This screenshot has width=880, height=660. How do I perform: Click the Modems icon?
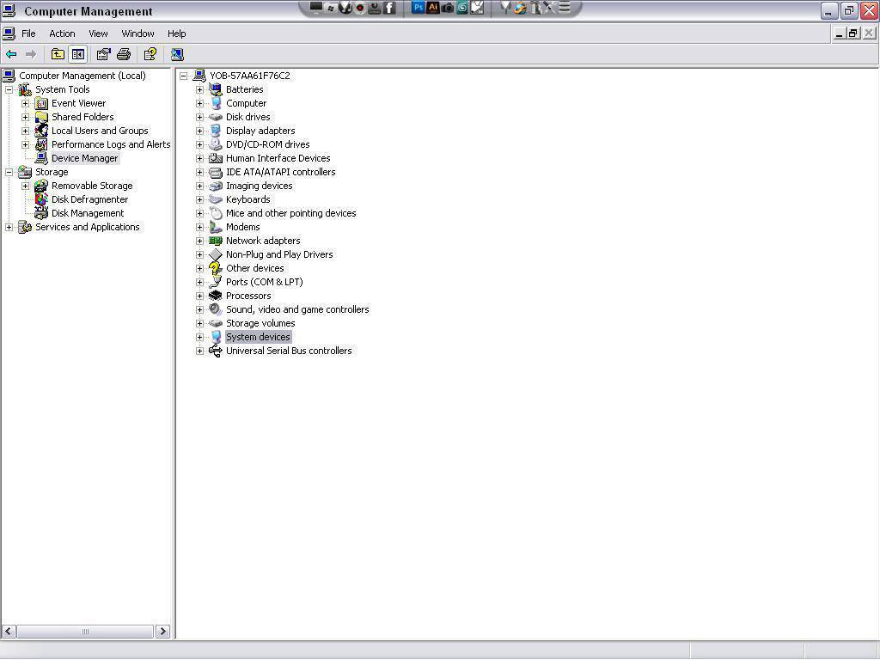[x=216, y=227]
